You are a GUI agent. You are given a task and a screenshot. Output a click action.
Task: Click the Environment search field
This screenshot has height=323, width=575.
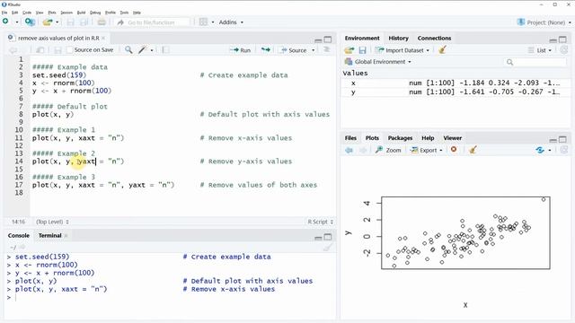coord(535,62)
